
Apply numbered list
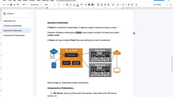pos(118,5)
